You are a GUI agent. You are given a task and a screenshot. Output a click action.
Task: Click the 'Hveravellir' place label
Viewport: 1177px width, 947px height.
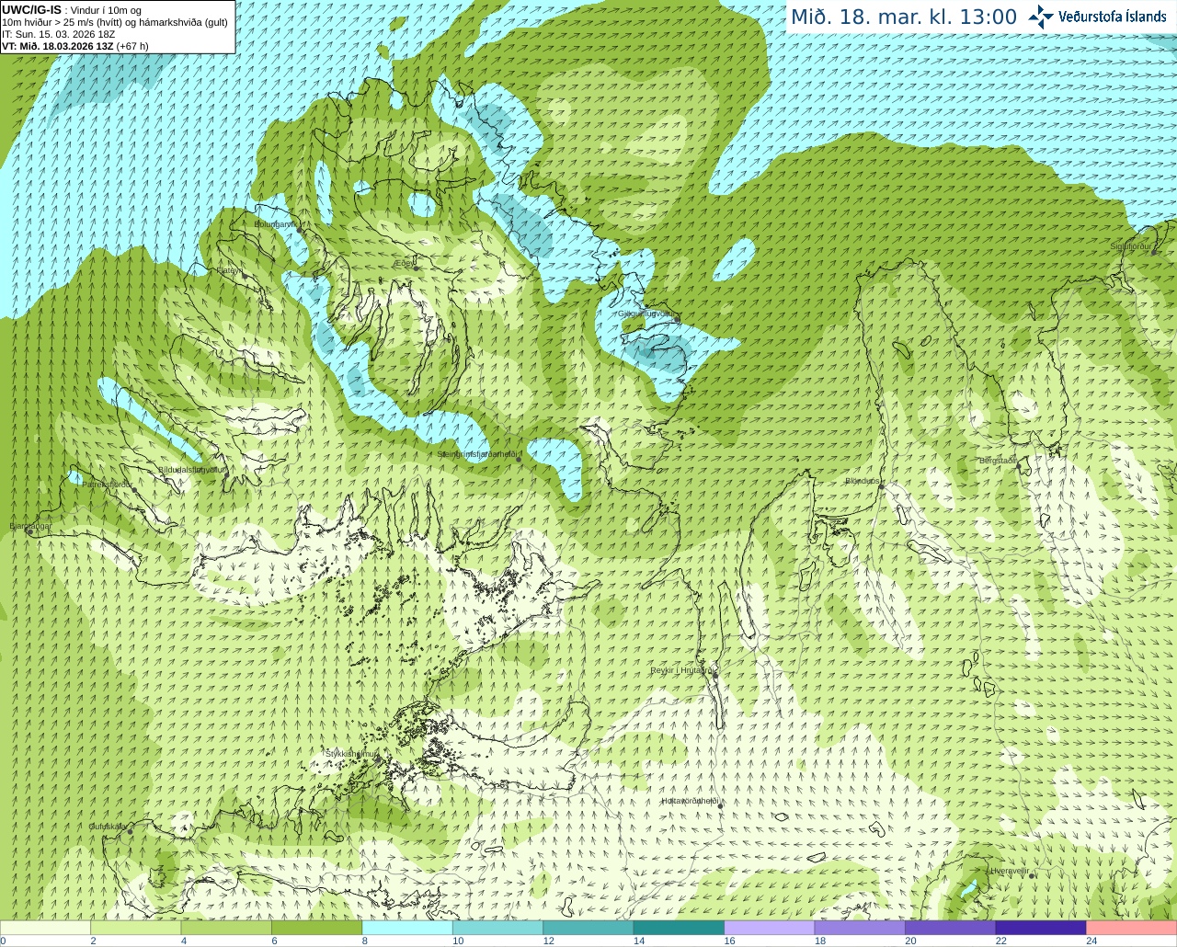point(1010,871)
